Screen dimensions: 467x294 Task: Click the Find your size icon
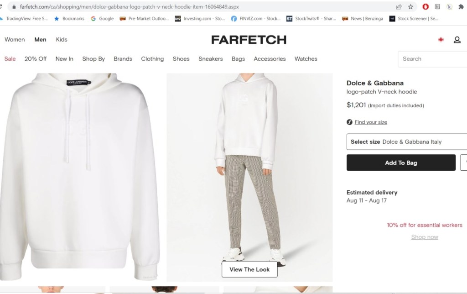point(350,122)
